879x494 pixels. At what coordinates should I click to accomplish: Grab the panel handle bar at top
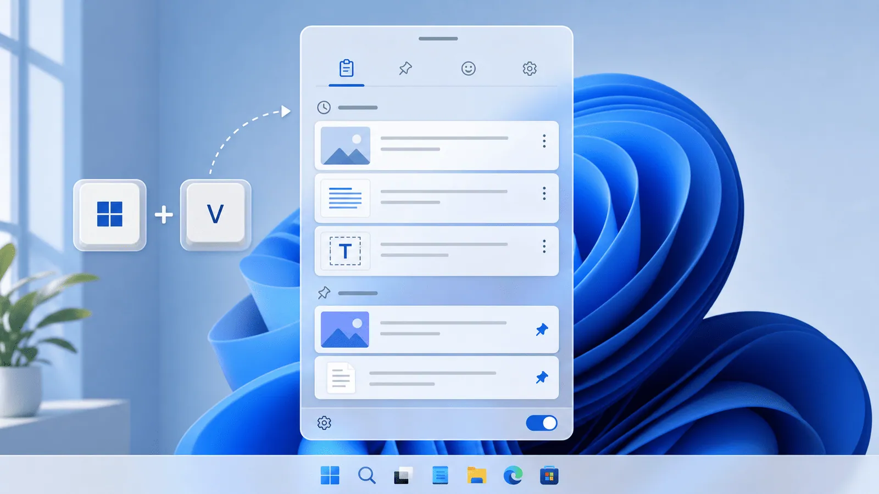tap(438, 38)
